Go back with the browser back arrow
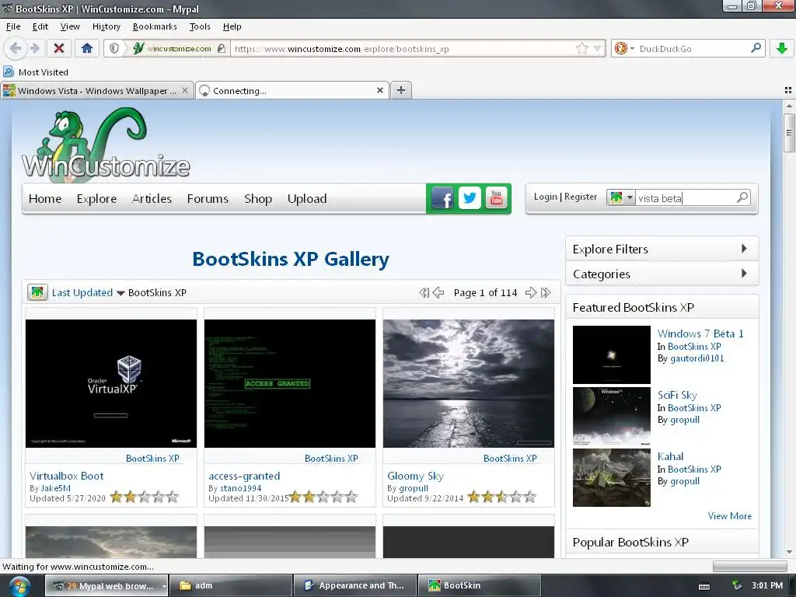 click(15, 48)
